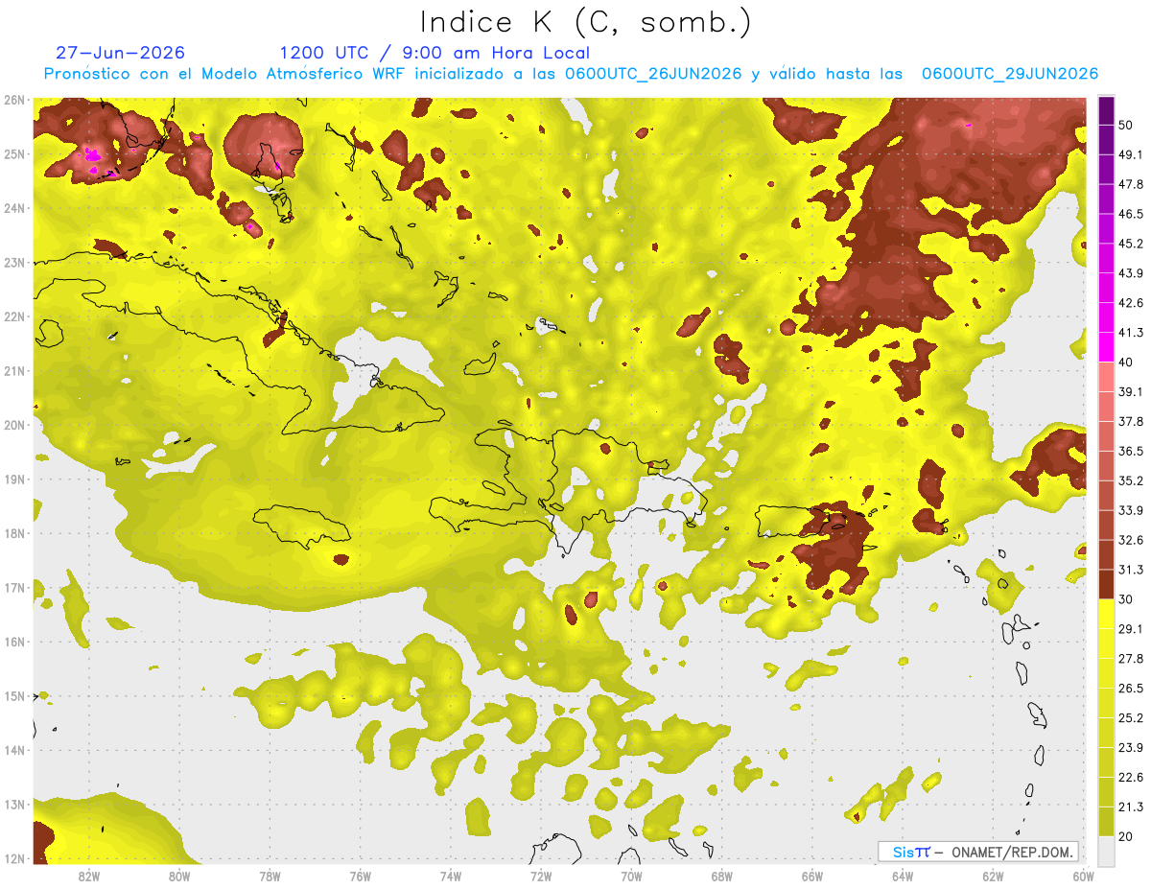The image size is (1151, 889).
Task: Click the "39.1" color scale label
Action: click(1130, 391)
